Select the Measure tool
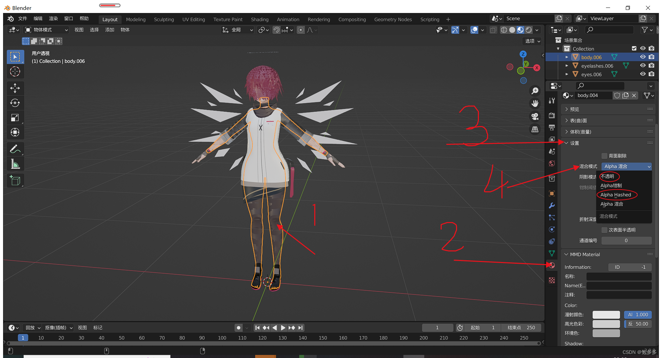662x358 pixels. coord(15,164)
